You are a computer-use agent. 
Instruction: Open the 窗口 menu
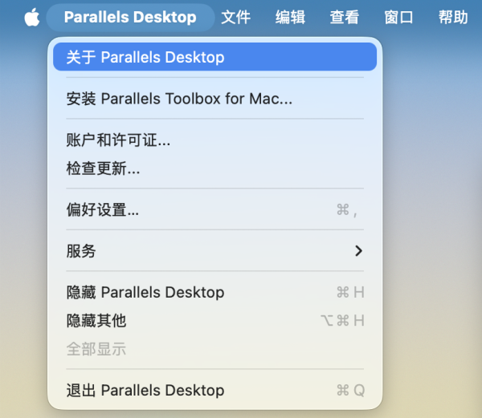coord(398,17)
